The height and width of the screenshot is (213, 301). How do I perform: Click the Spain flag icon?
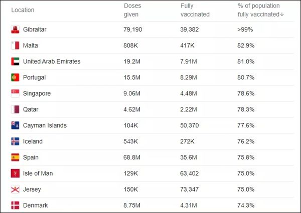pos(15,157)
